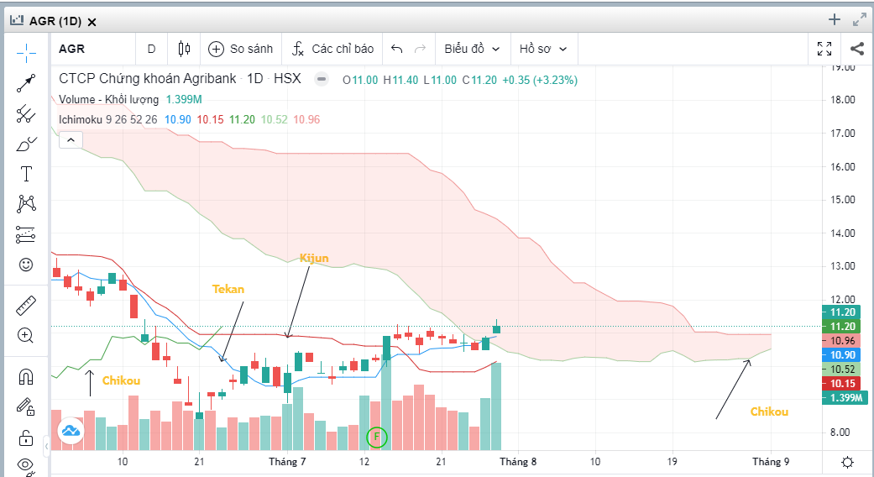Select the brush drawing tool
This screenshot has width=874, height=477.
(26, 144)
